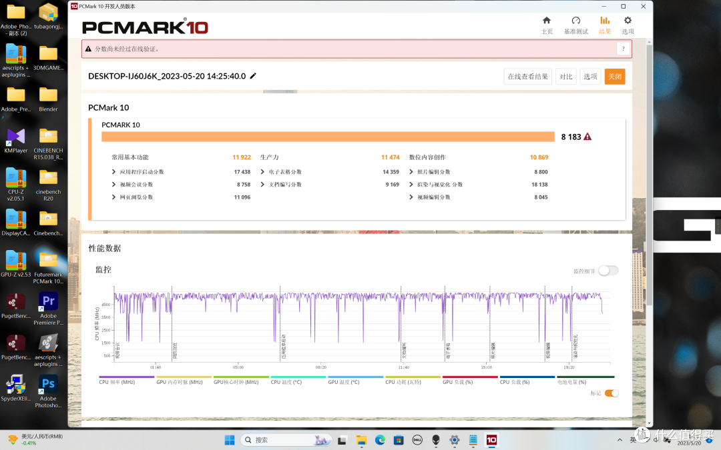Click the red warning triangle beside 8 183
The width and height of the screenshot is (721, 450).
pyautogui.click(x=587, y=137)
